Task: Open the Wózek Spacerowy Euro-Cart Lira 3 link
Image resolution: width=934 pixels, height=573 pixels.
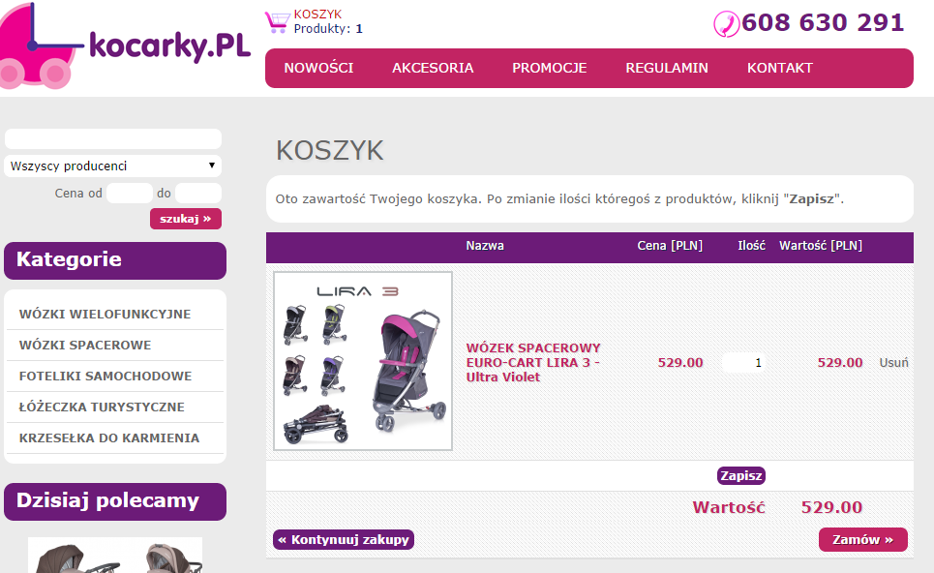Action: pos(533,362)
